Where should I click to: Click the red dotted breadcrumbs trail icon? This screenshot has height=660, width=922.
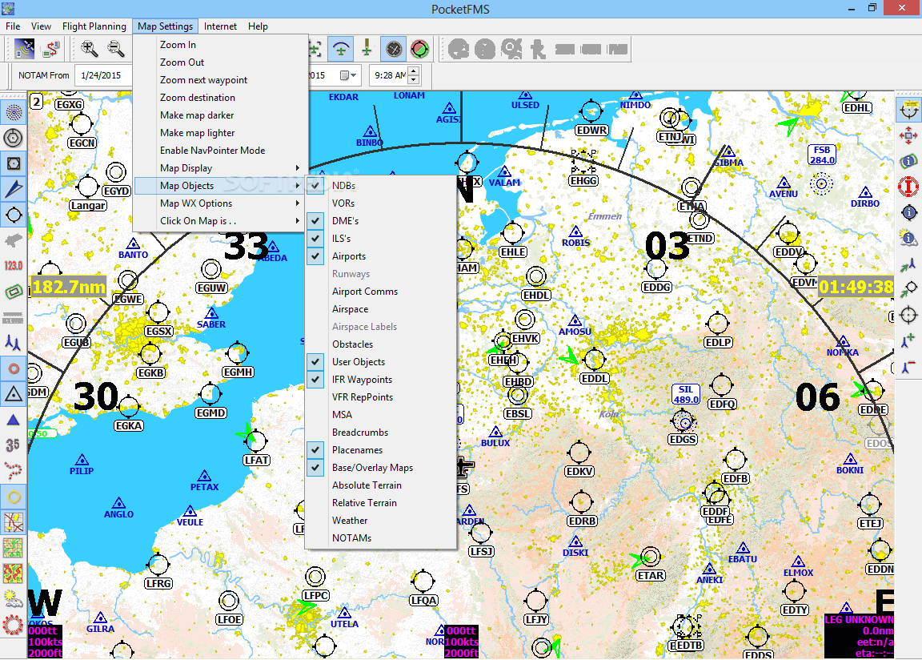14,471
